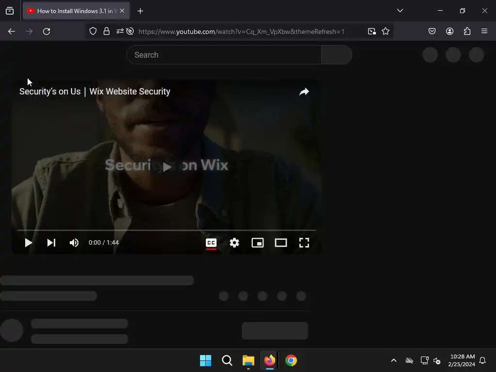Viewport: 496px width, 372px height.
Task: Open picture-in-picture from address bar
Action: pyautogui.click(x=372, y=31)
